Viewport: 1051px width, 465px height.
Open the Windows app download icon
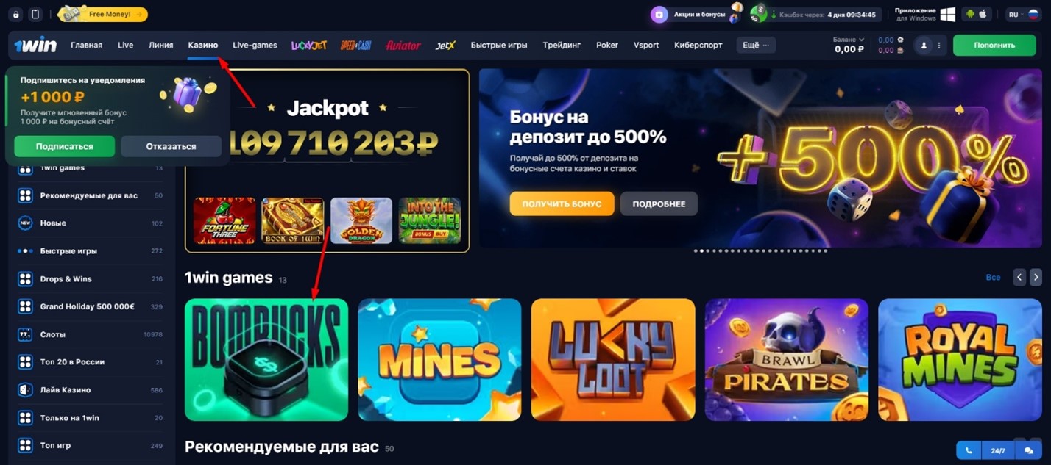point(947,14)
